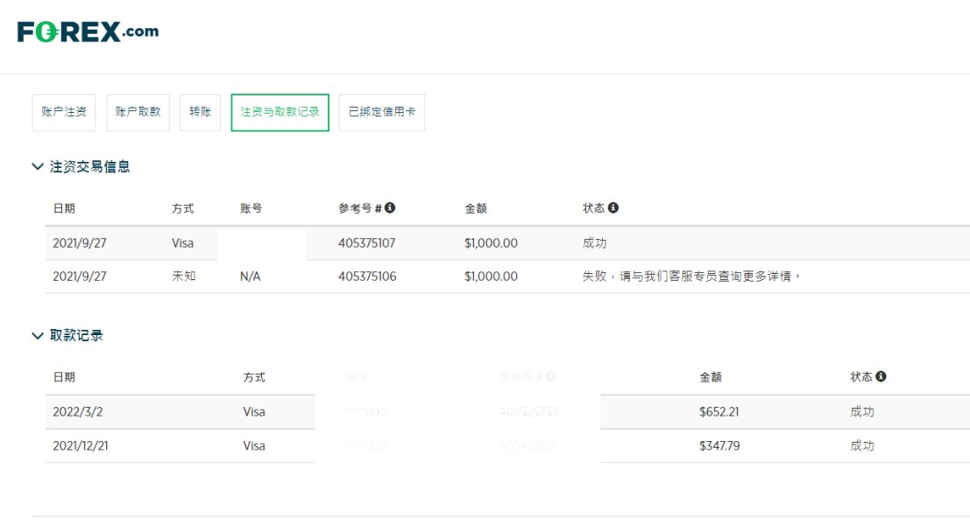The width and height of the screenshot is (970, 525).
Task: Select the 2021/12/21 withdrawal row date
Action: [x=80, y=446]
